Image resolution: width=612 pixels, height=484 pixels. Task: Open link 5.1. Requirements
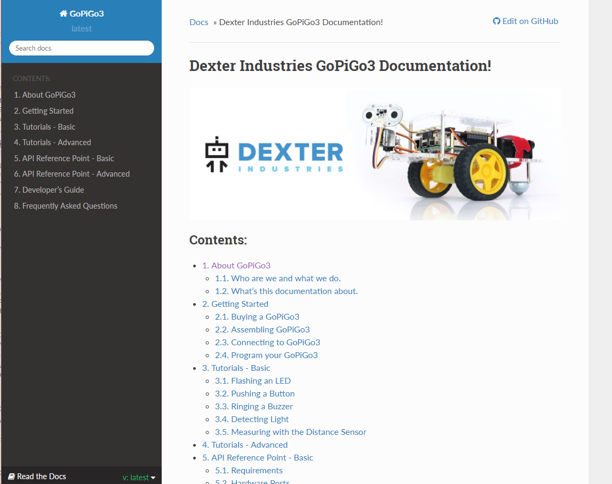click(x=249, y=471)
